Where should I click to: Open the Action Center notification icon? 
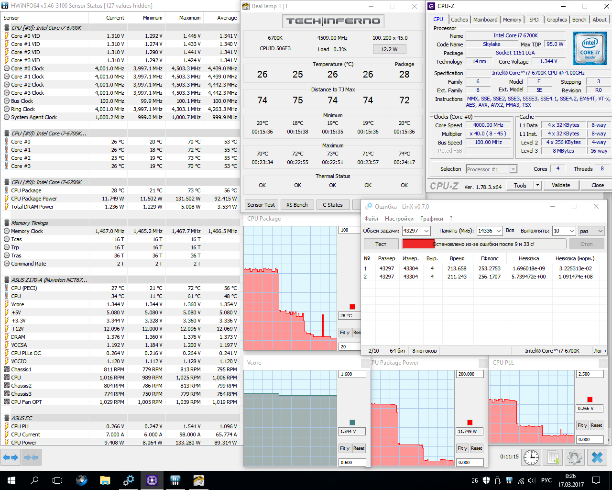click(596, 480)
